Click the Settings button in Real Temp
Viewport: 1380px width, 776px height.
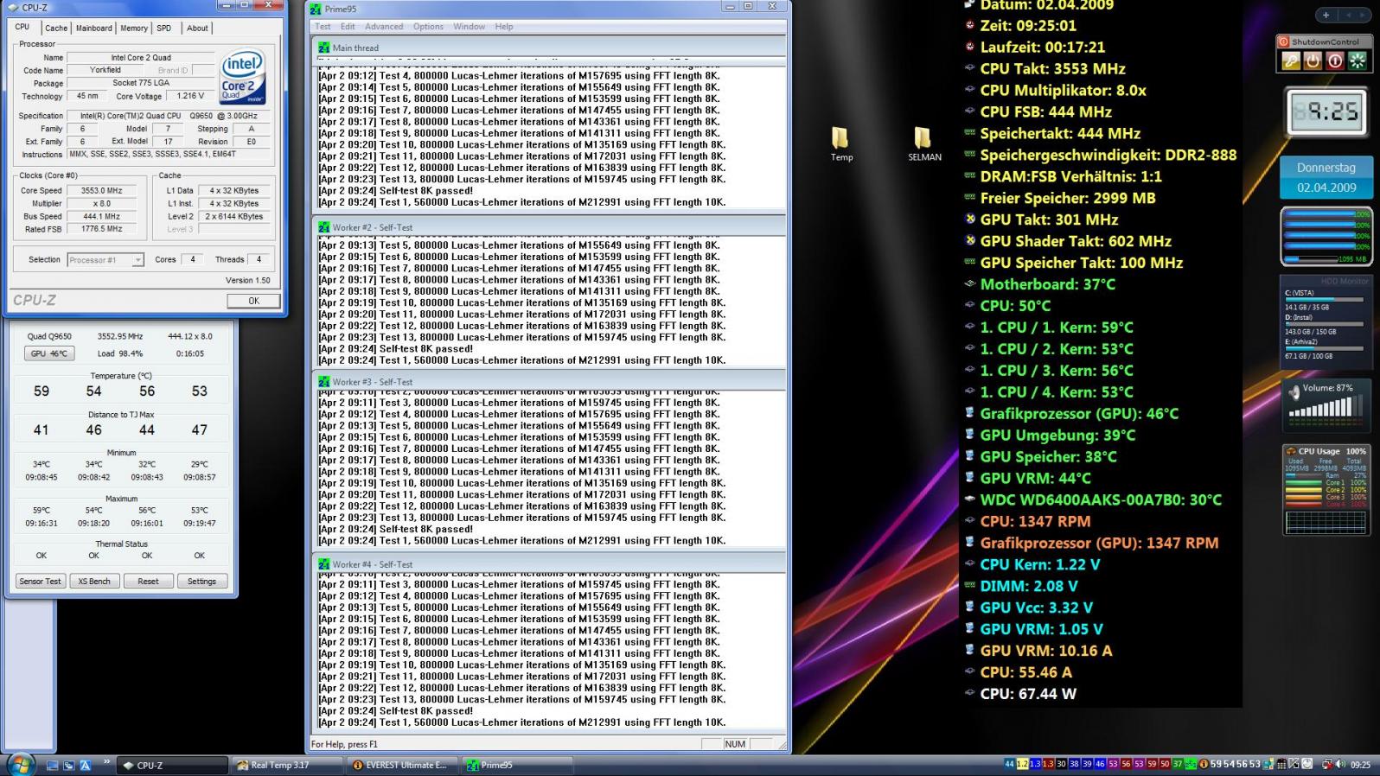[202, 582]
